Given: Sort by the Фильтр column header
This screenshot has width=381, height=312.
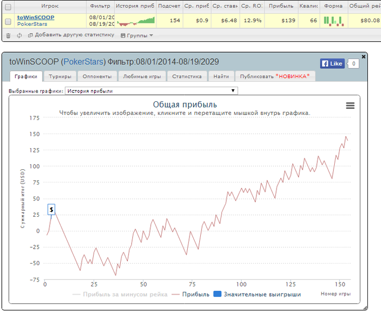Looking at the screenshot, I should coord(100,6).
